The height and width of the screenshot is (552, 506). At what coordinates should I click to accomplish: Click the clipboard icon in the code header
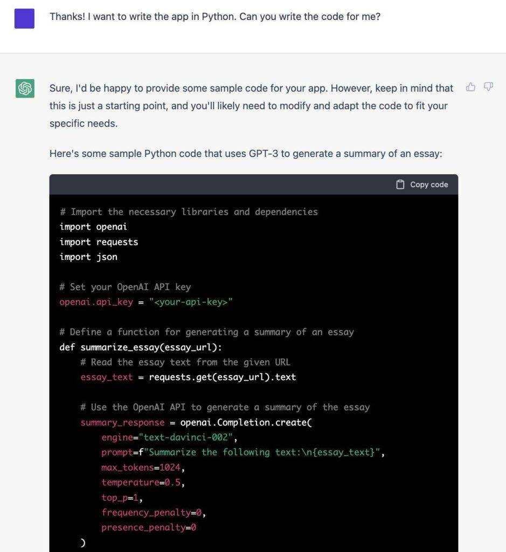point(400,184)
